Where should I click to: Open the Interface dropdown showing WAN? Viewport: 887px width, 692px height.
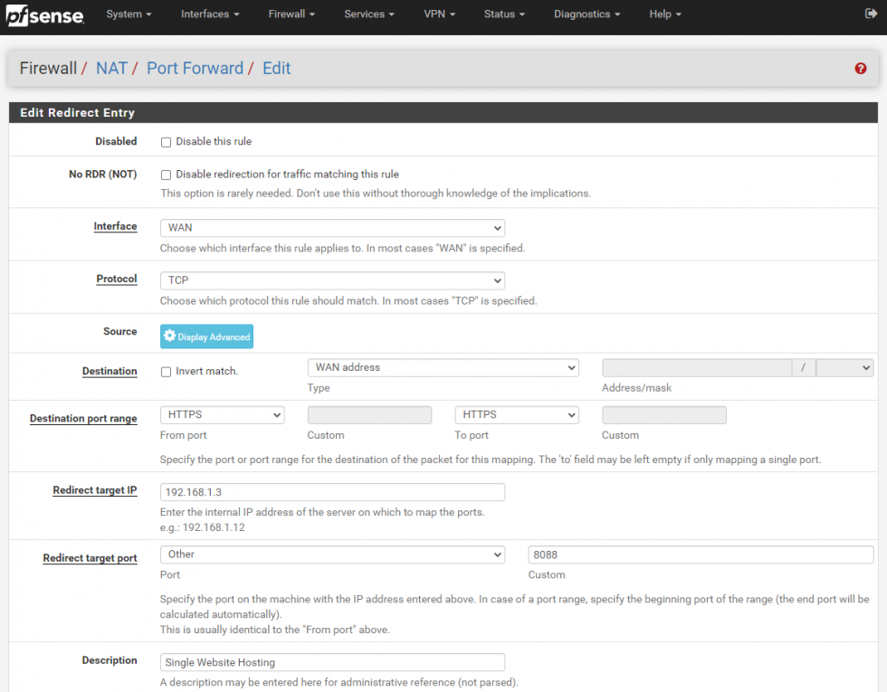tap(332, 228)
